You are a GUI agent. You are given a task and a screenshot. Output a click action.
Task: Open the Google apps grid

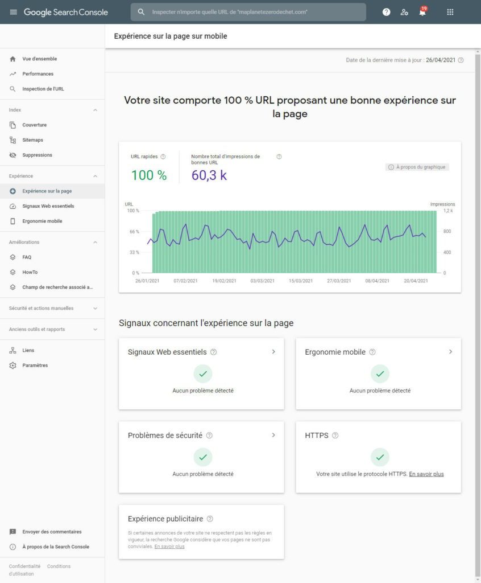pos(450,12)
